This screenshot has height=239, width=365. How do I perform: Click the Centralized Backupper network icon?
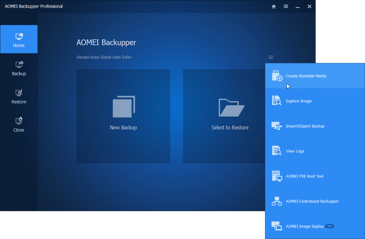(x=277, y=201)
